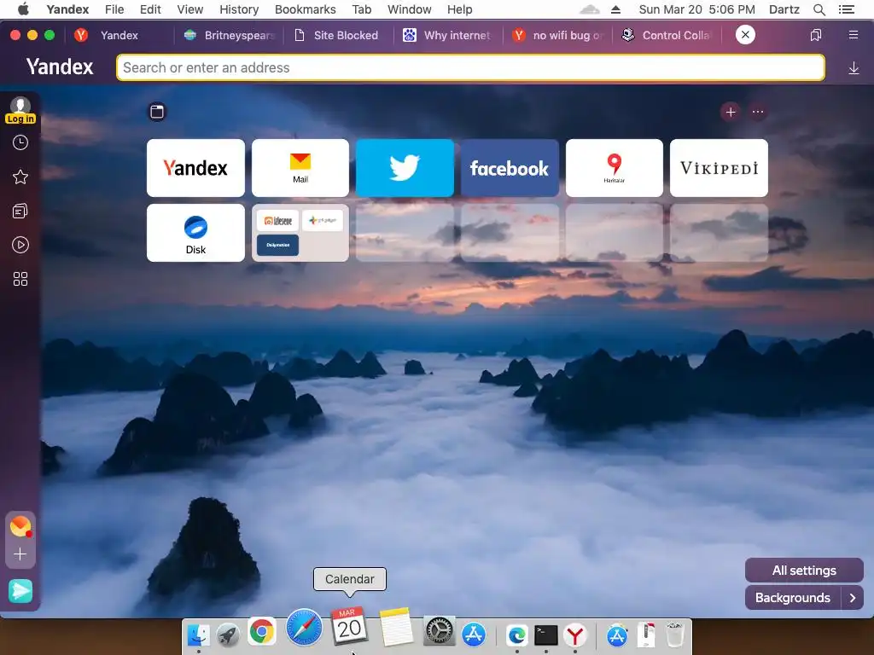Open the Haritalar maps tile
This screenshot has height=655, width=874.
tap(615, 168)
